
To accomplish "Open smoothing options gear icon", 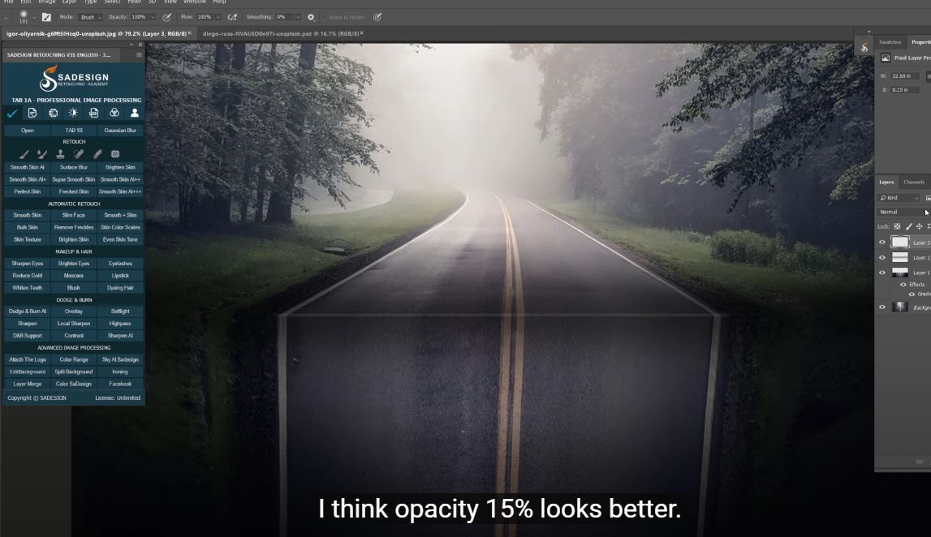I will point(311,17).
